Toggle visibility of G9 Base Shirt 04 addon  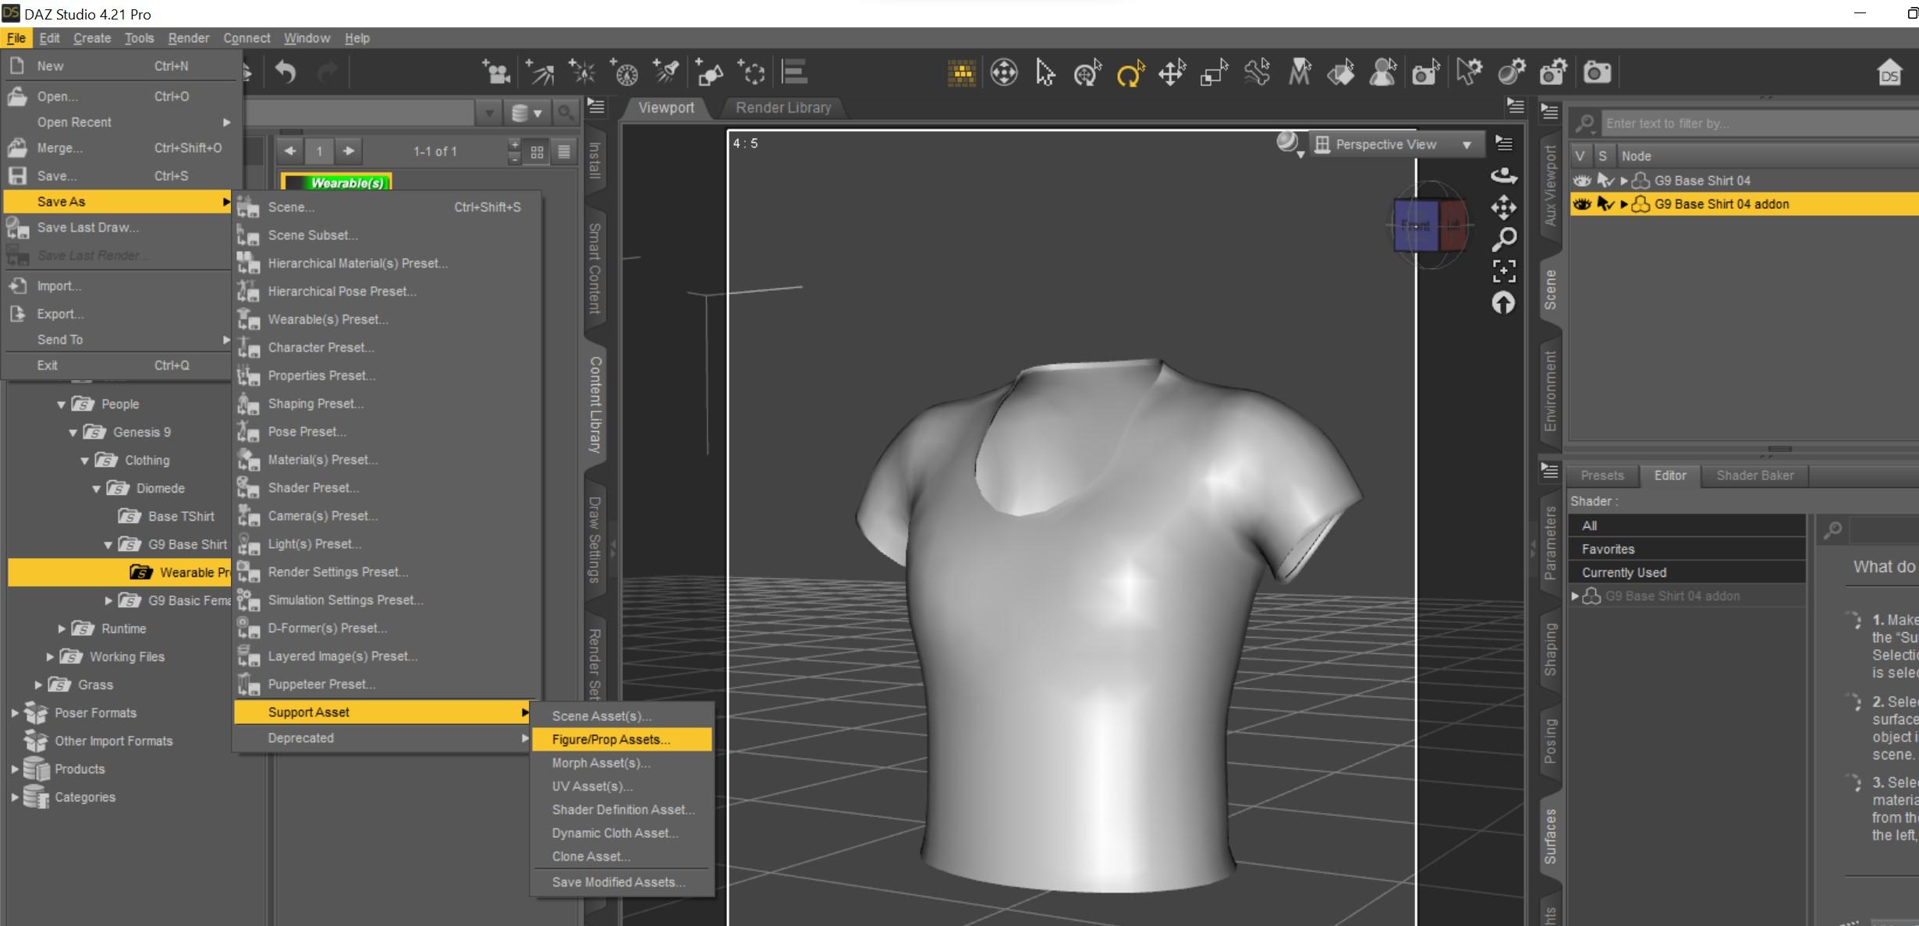(1581, 204)
